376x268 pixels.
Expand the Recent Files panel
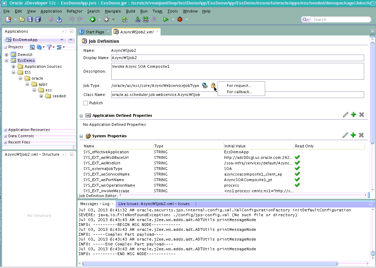pos(5,142)
